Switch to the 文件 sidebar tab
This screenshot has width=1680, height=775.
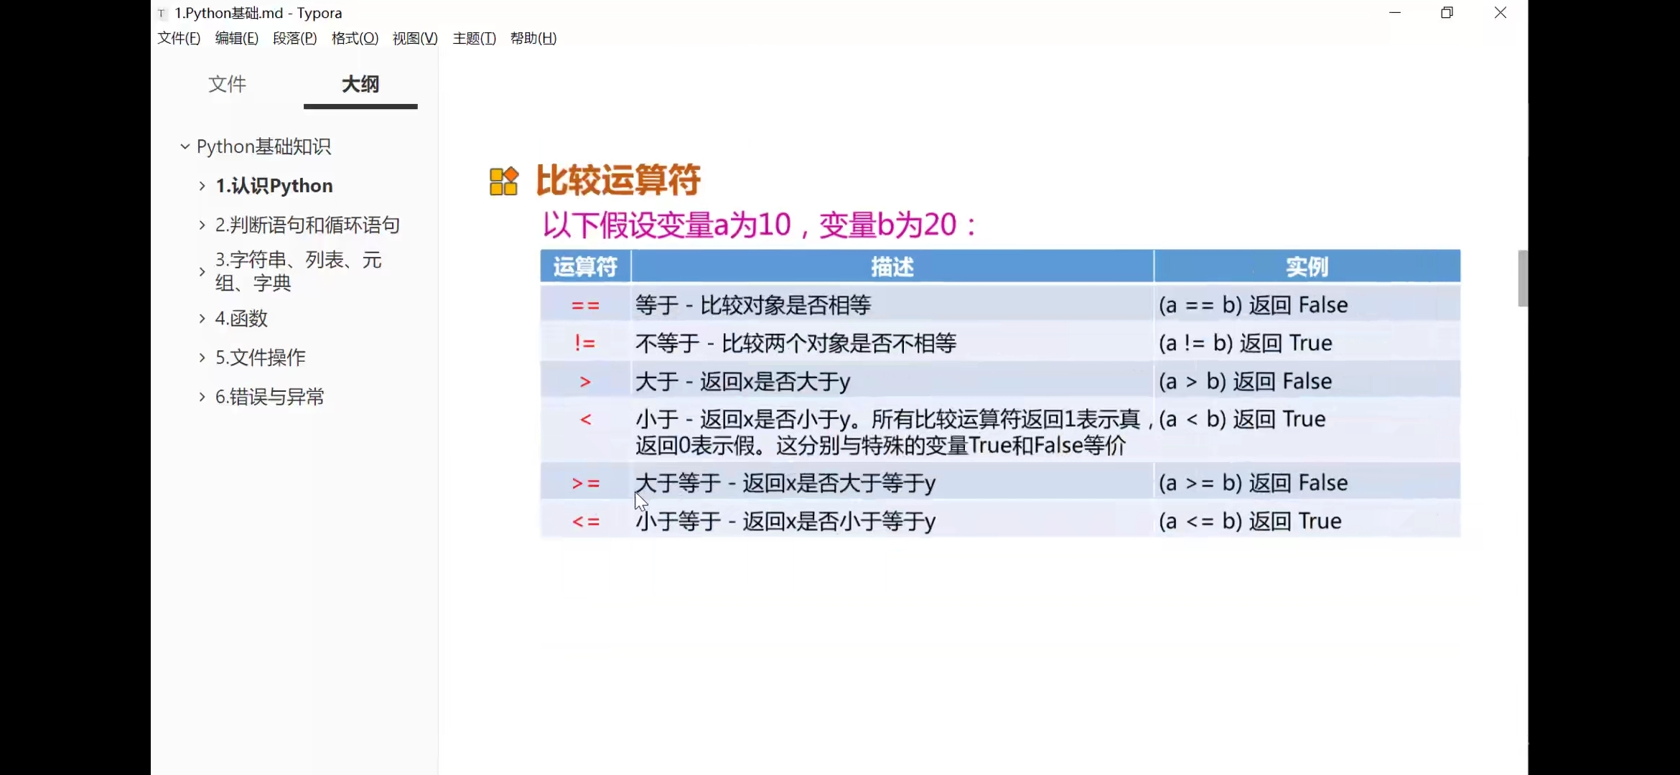click(x=227, y=85)
